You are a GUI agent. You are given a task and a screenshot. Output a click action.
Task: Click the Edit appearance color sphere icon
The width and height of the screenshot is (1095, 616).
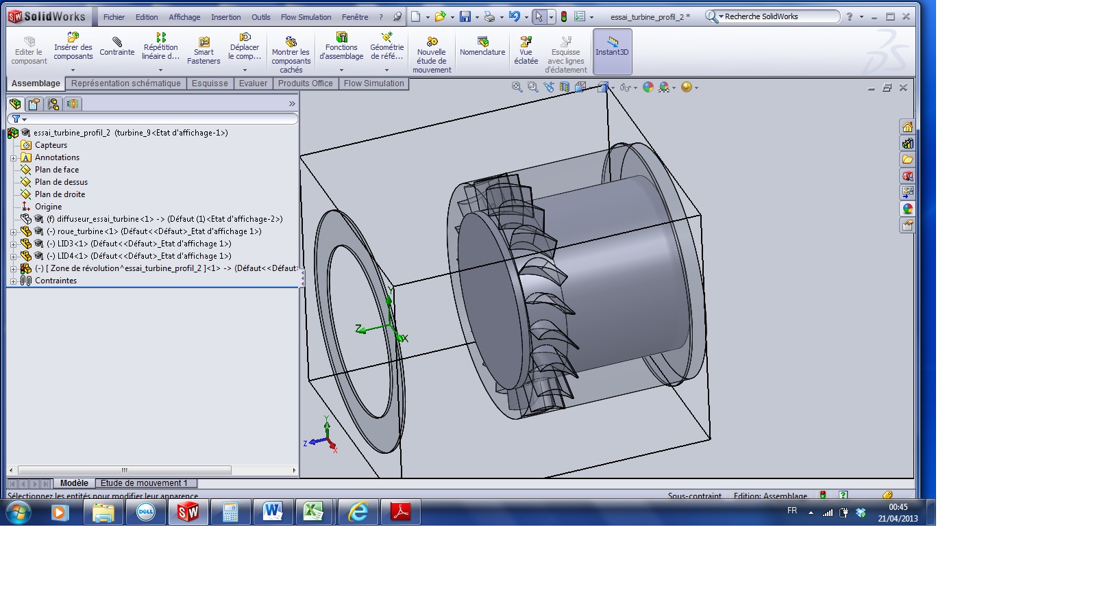pos(648,87)
